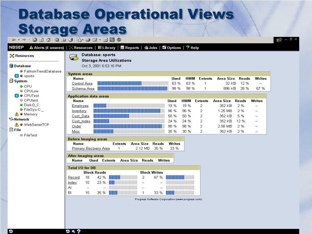Open the Record link in Total I/O
Viewport: 312px width, 234px height.
coord(74,177)
